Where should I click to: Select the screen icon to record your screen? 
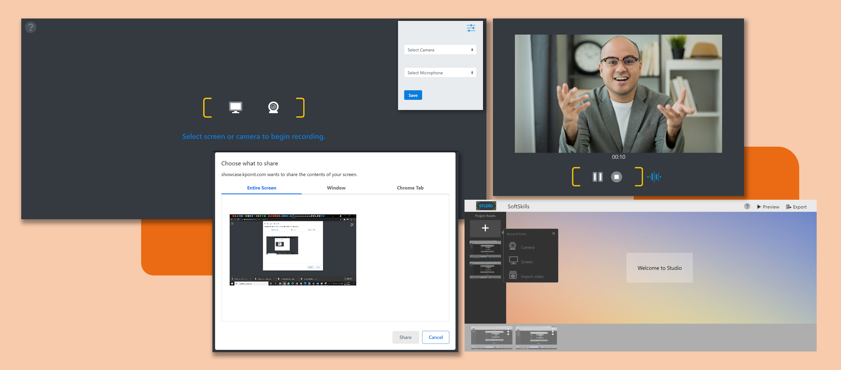pos(235,107)
